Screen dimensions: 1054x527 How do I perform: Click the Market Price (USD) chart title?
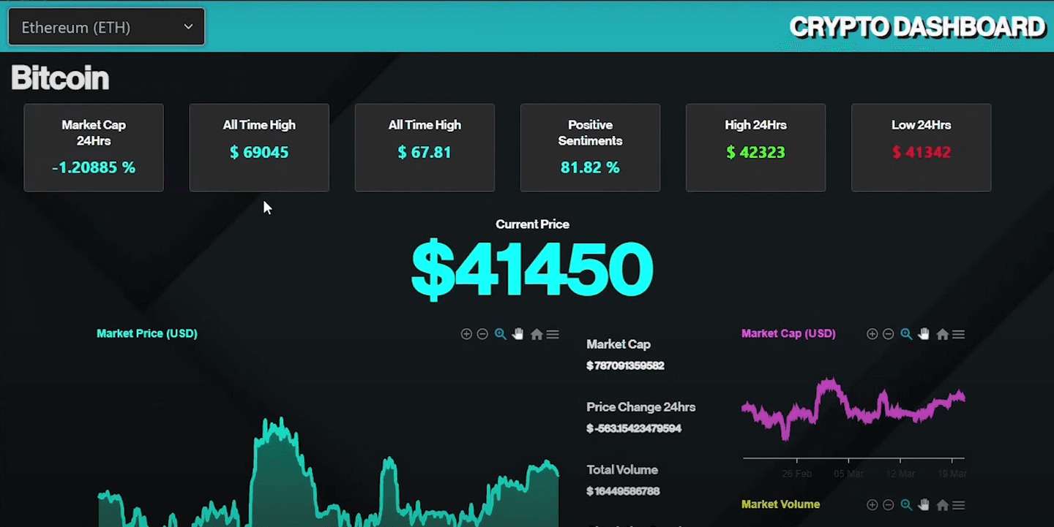147,333
